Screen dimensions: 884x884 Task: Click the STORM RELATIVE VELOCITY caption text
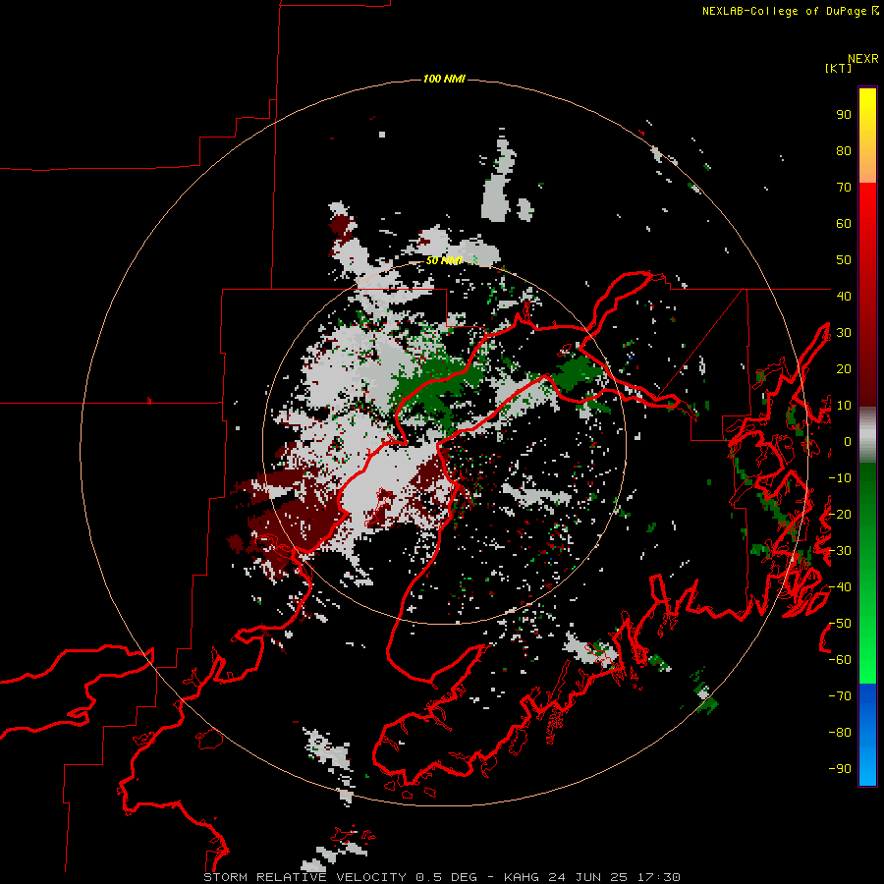[x=306, y=877]
